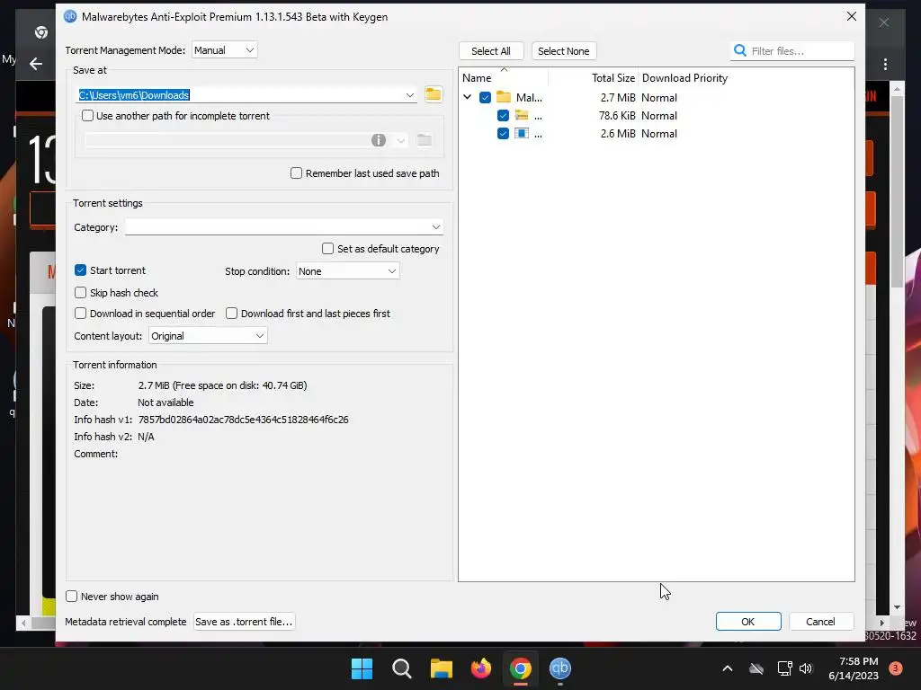Open volume control in tray

806,668
